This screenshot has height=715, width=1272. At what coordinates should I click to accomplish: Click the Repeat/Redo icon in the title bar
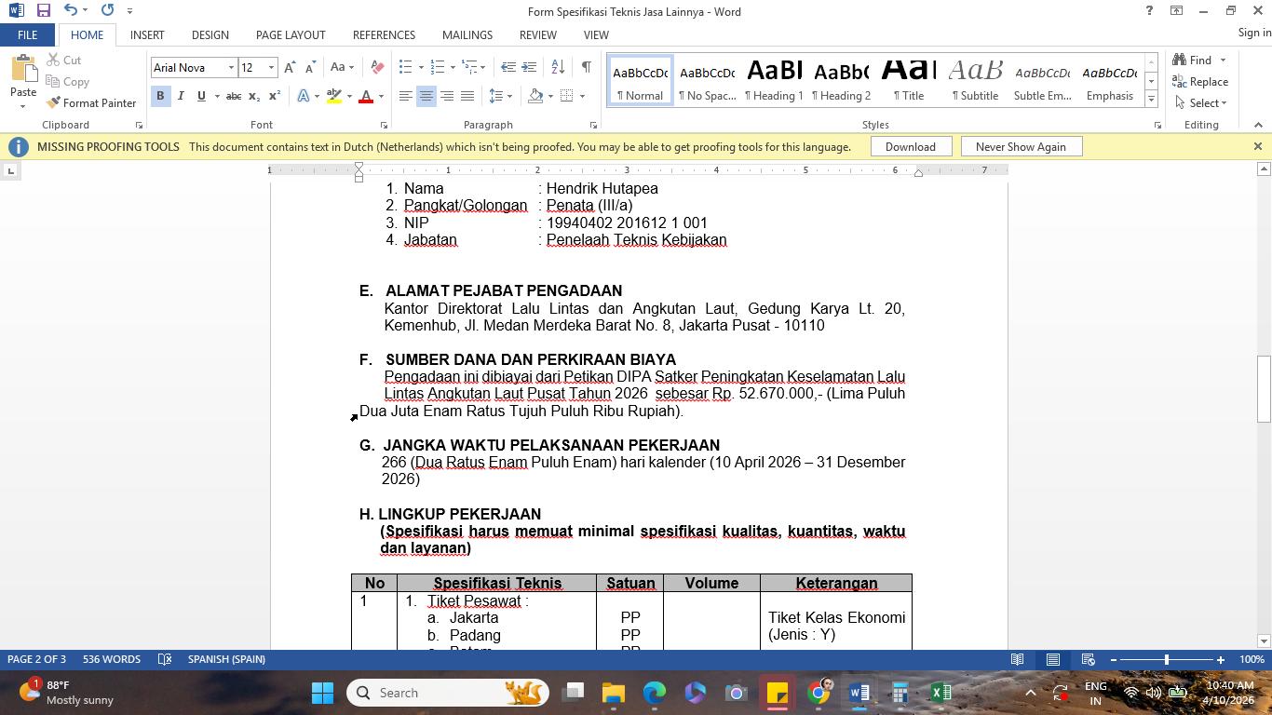(107, 11)
